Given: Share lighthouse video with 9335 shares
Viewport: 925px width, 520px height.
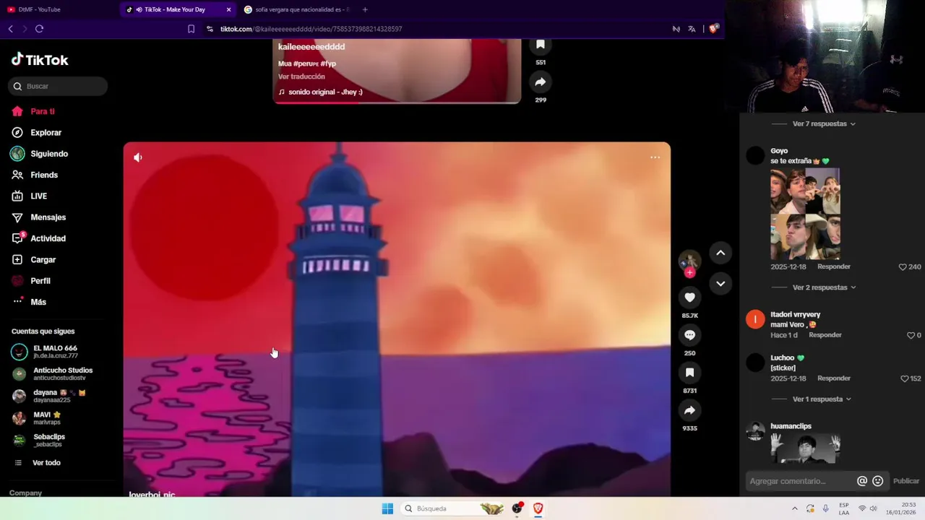Looking at the screenshot, I should tap(689, 410).
